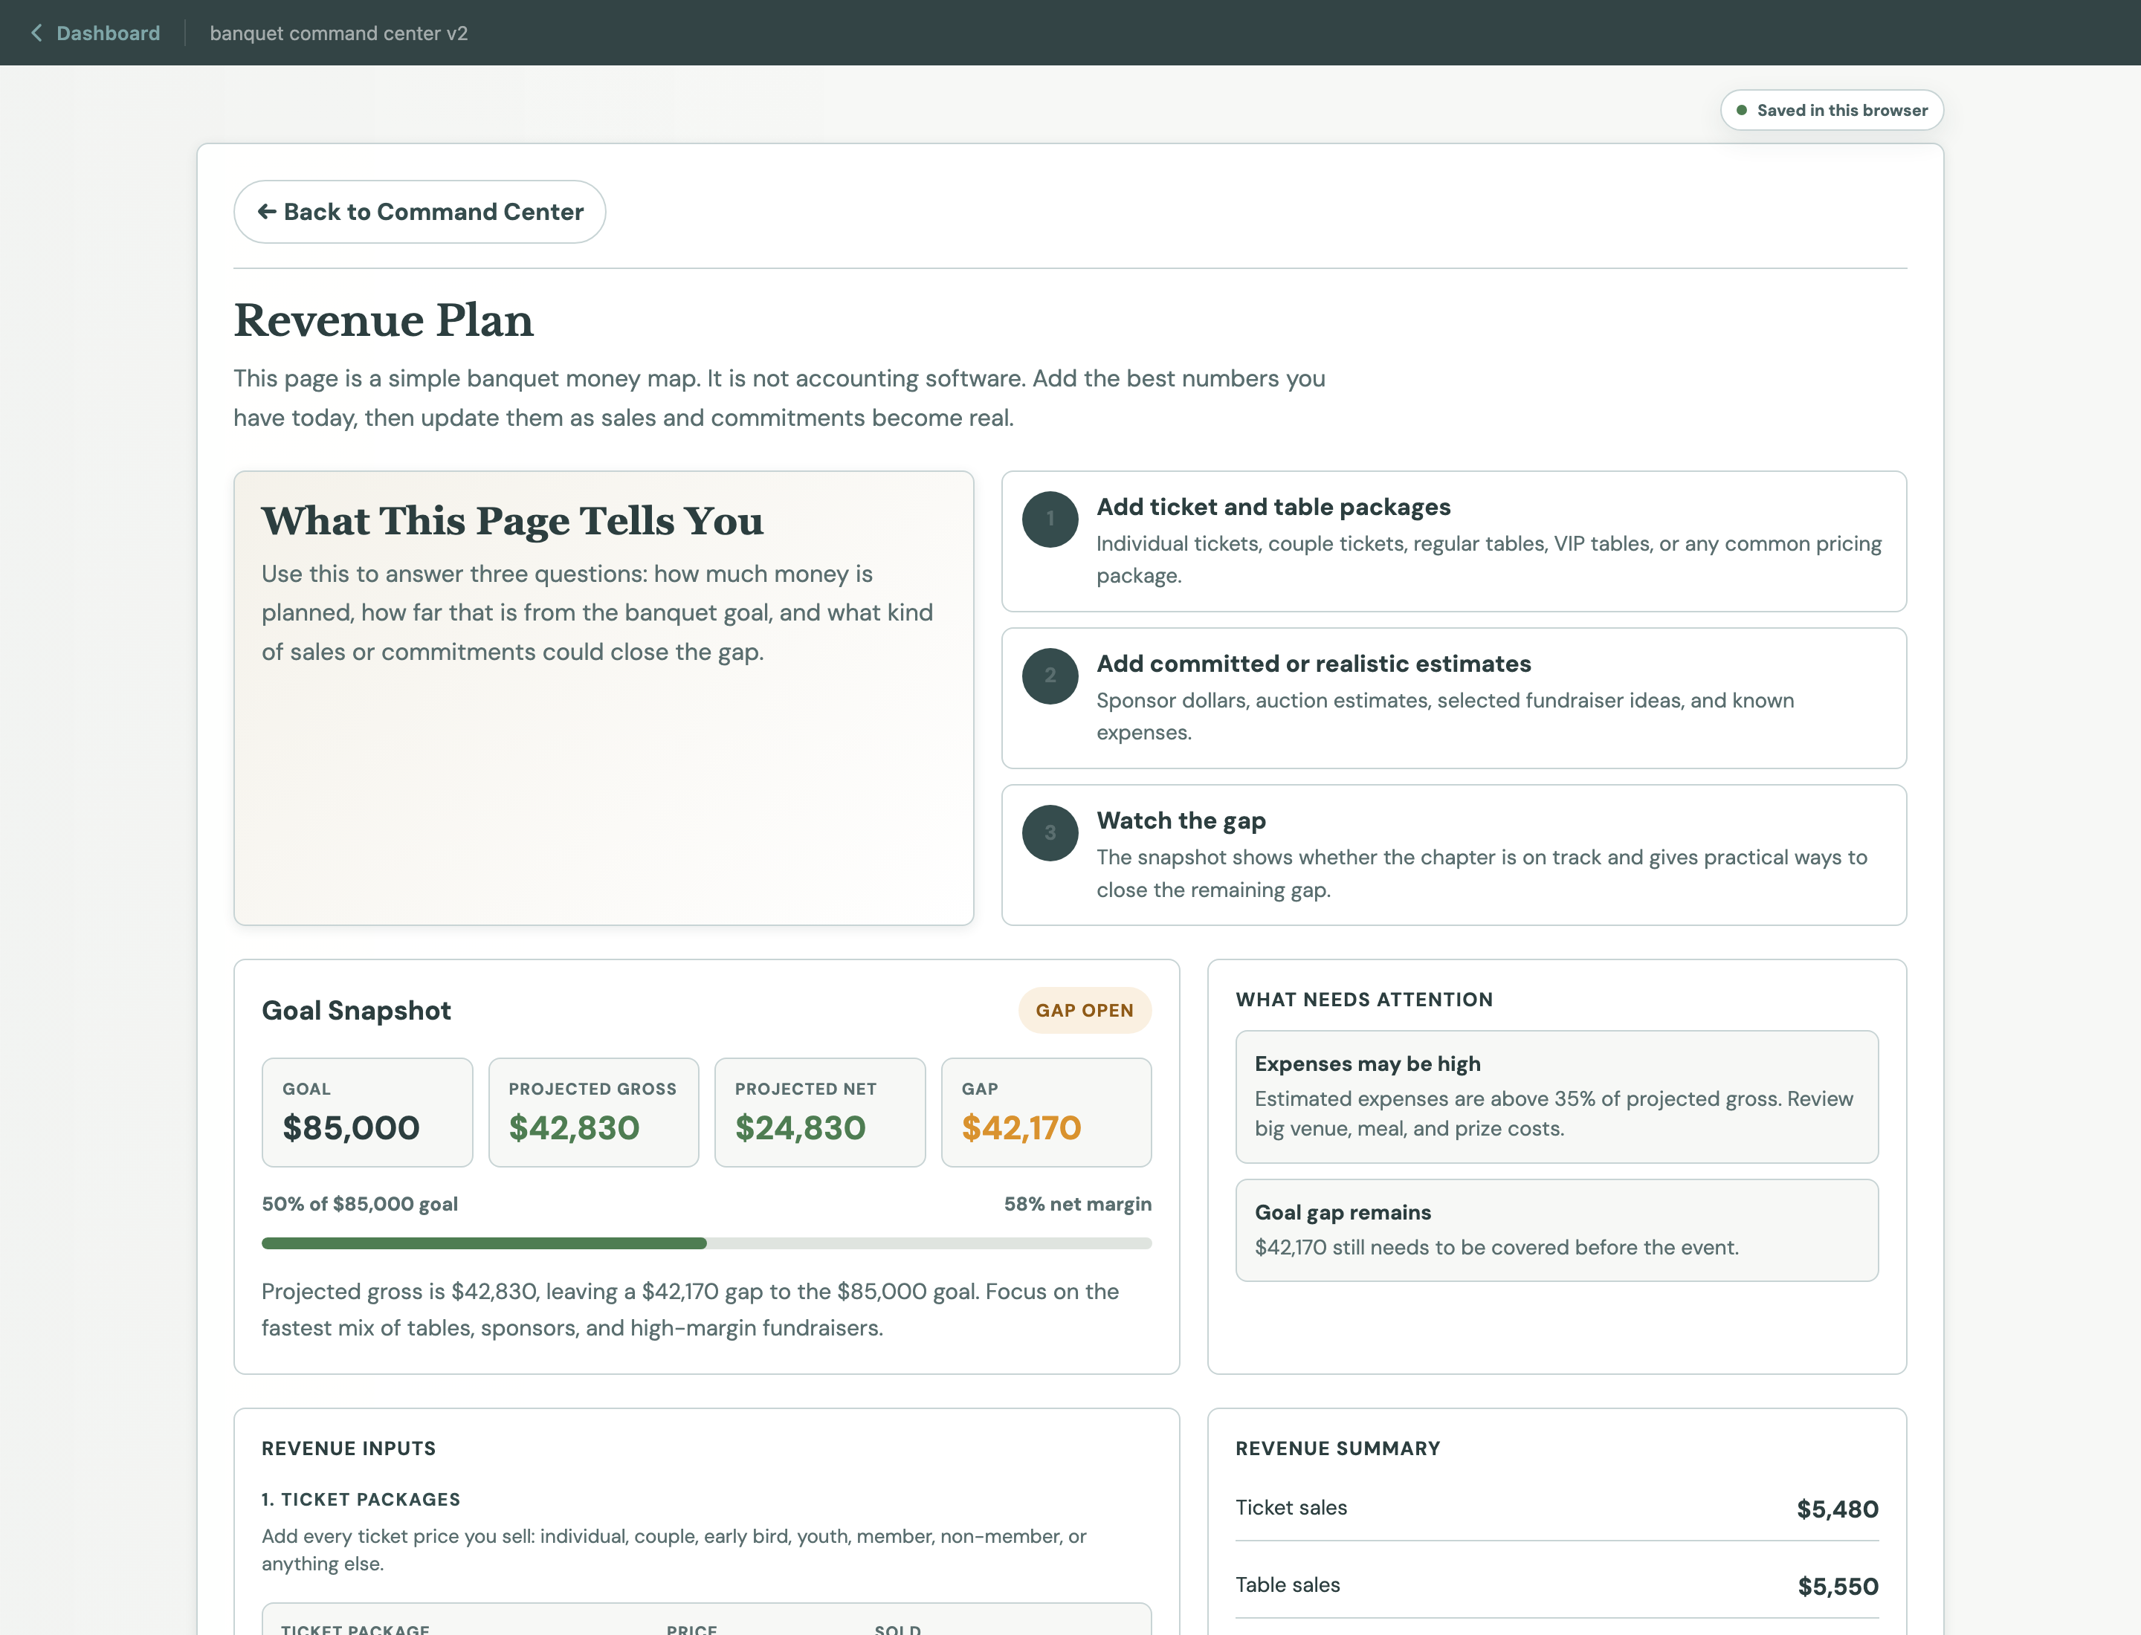Click the Saved in this browser badge
The width and height of the screenshot is (2141, 1635).
pyautogui.click(x=1832, y=110)
